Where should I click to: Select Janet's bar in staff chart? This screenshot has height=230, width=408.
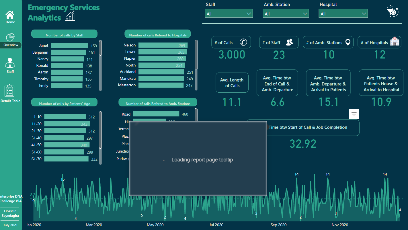tap(69, 46)
